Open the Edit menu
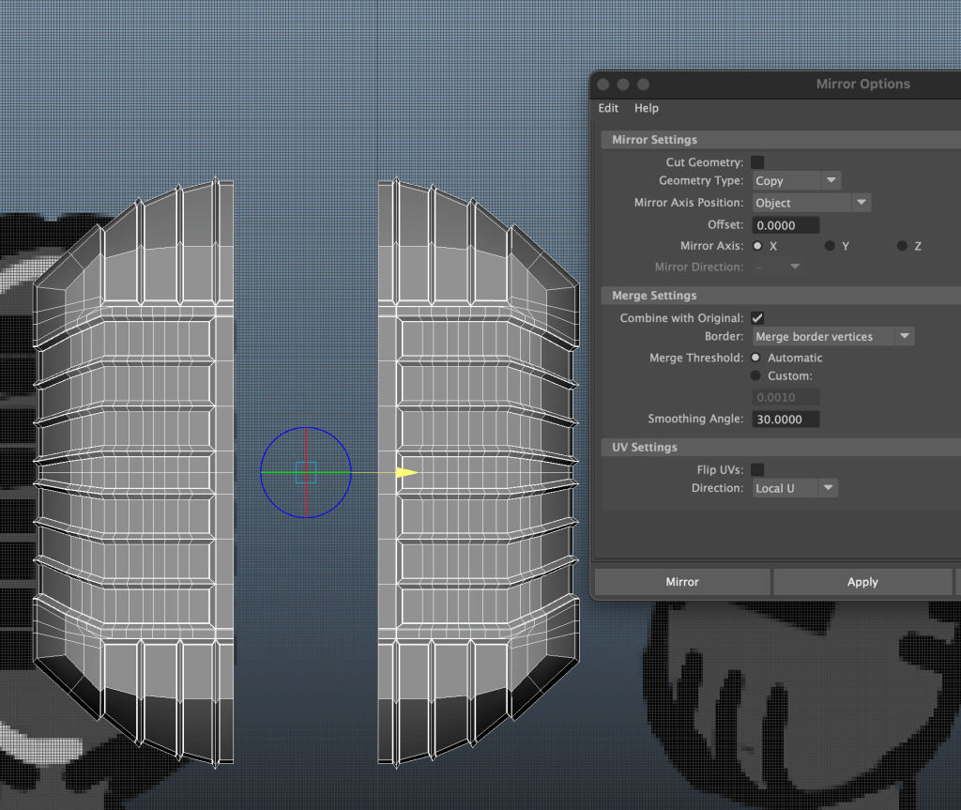 coord(608,108)
